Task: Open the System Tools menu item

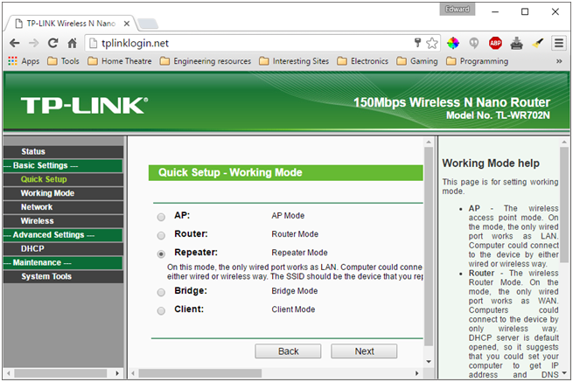Action: pyautogui.click(x=63, y=276)
